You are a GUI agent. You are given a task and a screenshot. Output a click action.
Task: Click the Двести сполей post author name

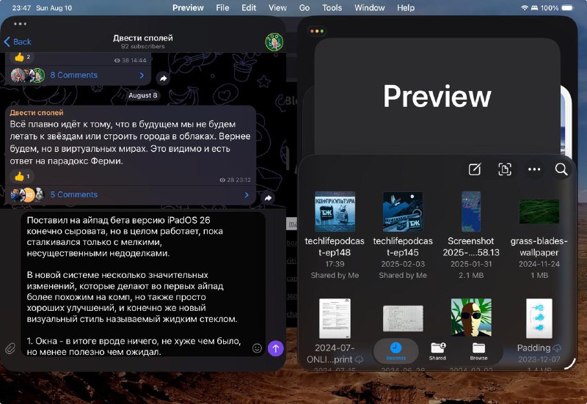[x=37, y=113]
